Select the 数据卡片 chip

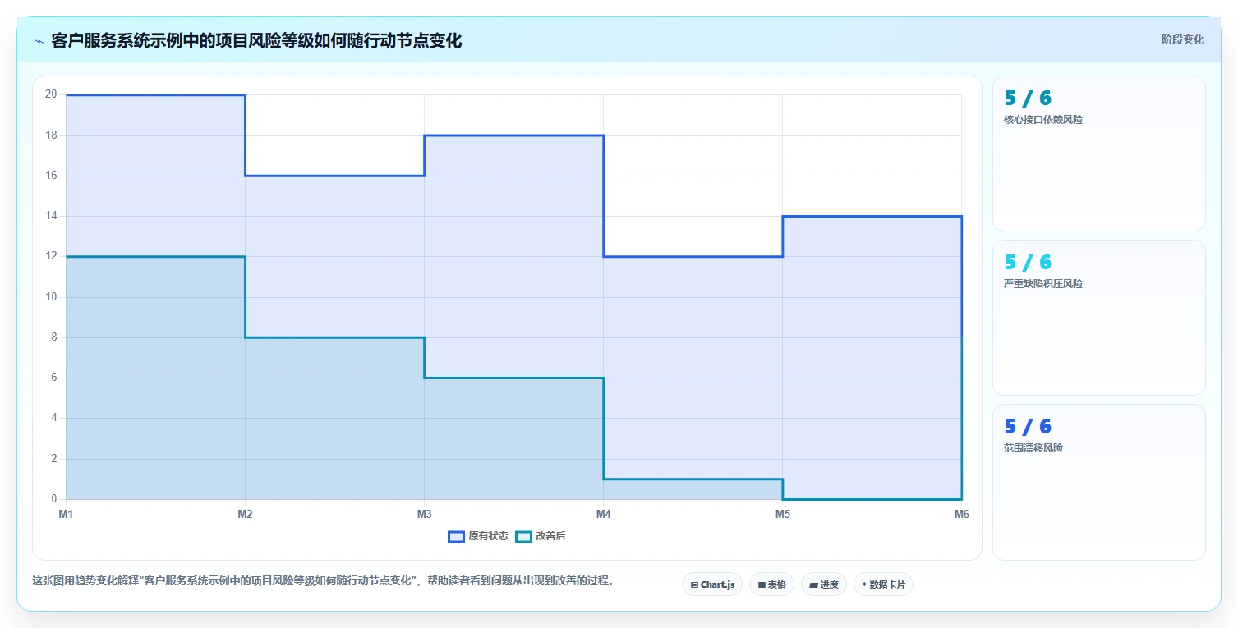pyautogui.click(x=883, y=584)
